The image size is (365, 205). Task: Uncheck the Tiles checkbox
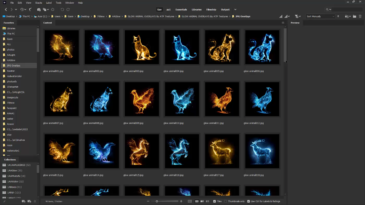pyautogui.click(x=215, y=201)
